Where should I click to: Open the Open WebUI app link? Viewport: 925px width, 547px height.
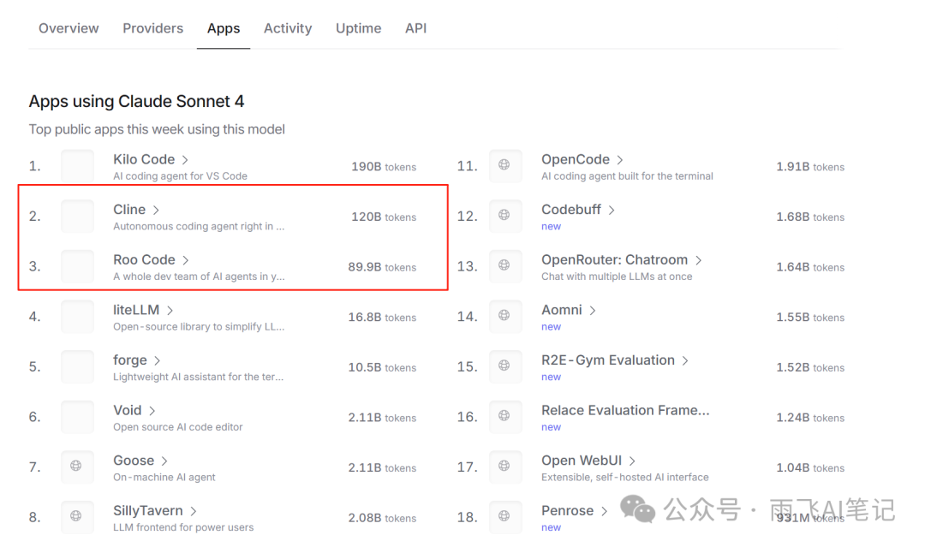[x=582, y=461]
